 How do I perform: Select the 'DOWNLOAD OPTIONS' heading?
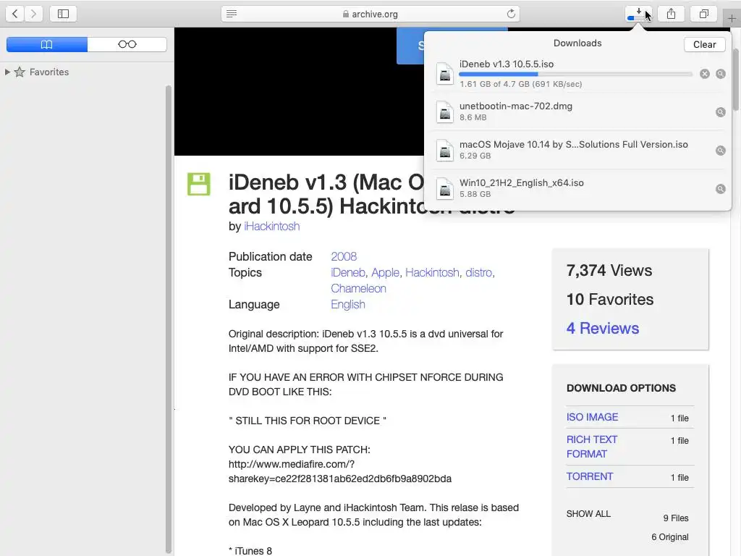[621, 388]
